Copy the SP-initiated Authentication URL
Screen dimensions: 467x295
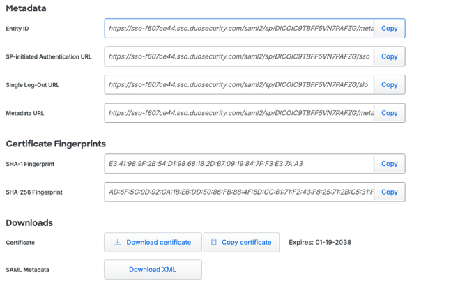click(389, 56)
